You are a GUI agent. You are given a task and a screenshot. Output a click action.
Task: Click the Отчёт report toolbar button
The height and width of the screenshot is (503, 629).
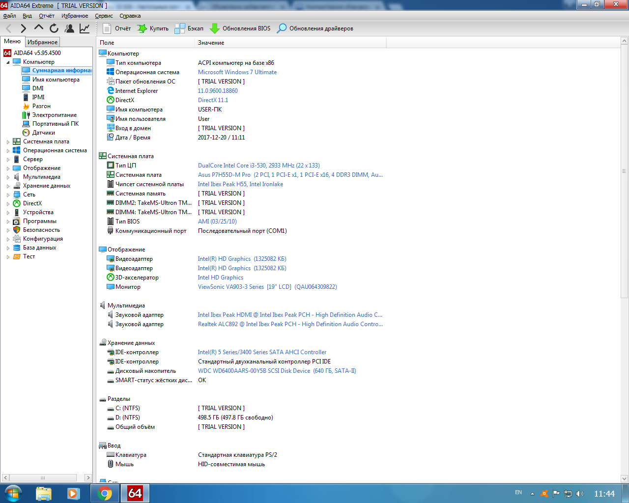pyautogui.click(x=117, y=28)
